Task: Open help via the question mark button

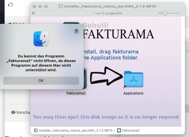Action: point(76,31)
